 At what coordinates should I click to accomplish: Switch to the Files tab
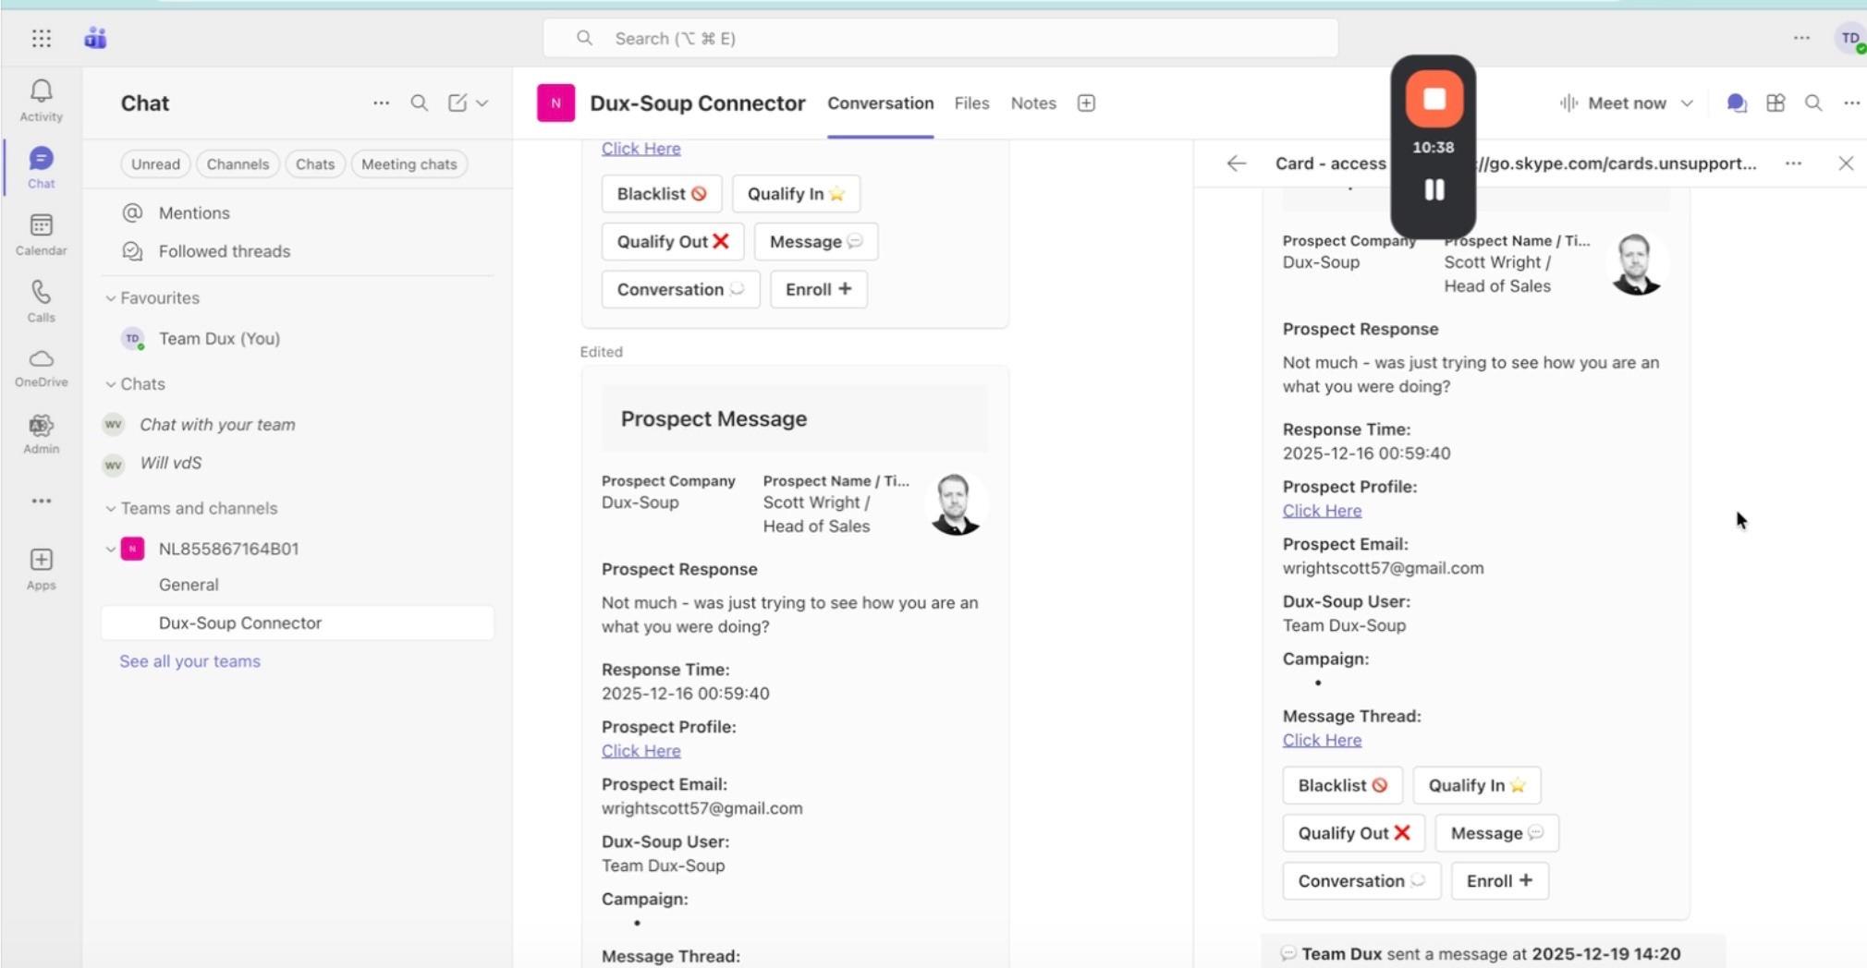click(971, 103)
